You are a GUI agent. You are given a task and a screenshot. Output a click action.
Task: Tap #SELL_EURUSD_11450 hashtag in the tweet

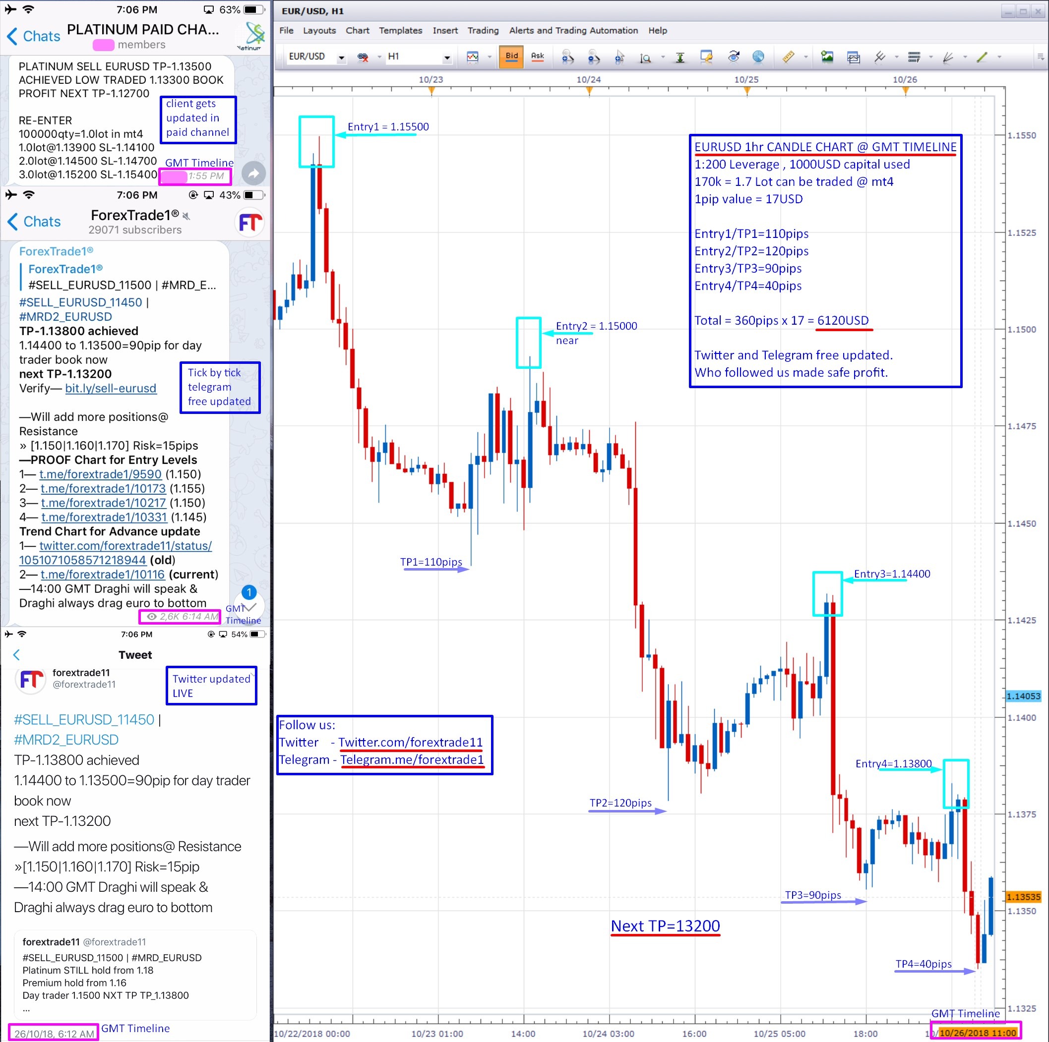click(84, 719)
